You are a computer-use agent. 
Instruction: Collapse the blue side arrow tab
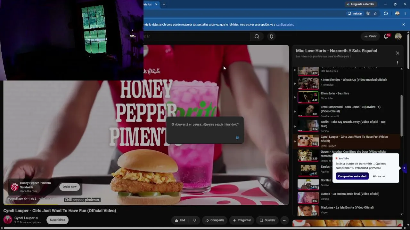click(x=404, y=168)
